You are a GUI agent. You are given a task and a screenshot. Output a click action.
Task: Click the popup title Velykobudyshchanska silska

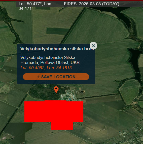point(57,49)
